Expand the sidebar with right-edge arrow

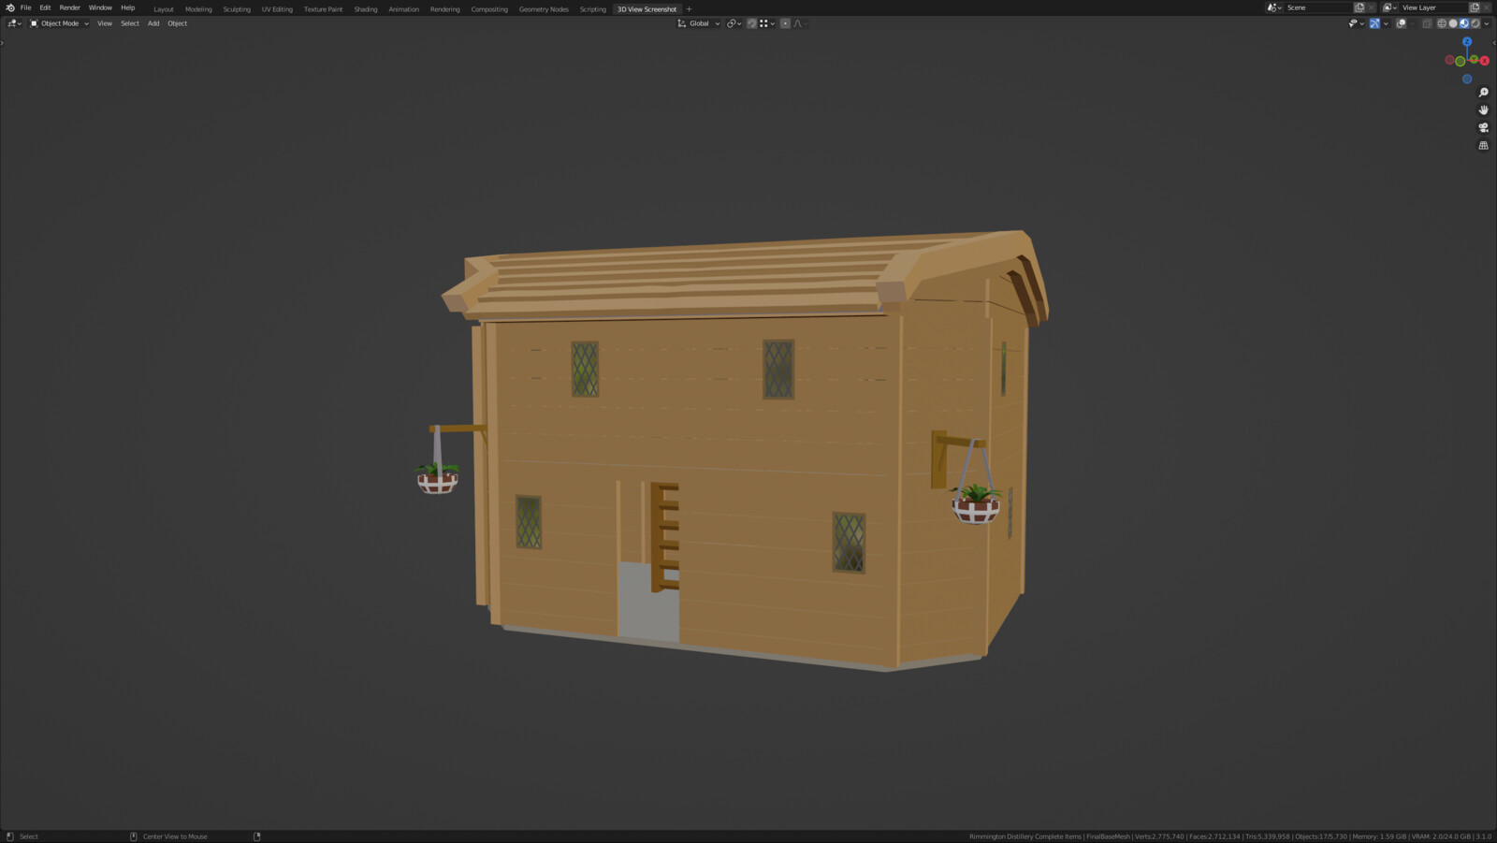click(1494, 43)
